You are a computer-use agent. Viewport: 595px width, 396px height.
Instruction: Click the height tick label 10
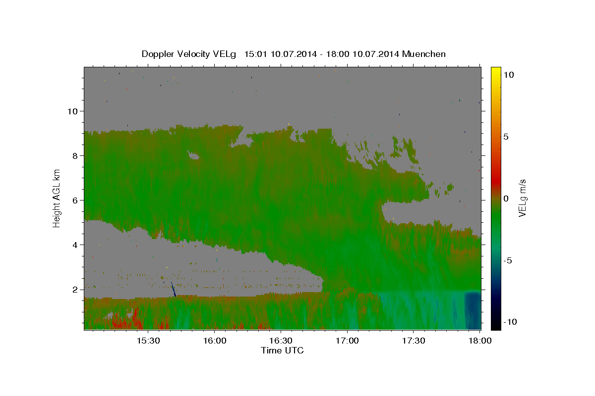[x=74, y=111]
